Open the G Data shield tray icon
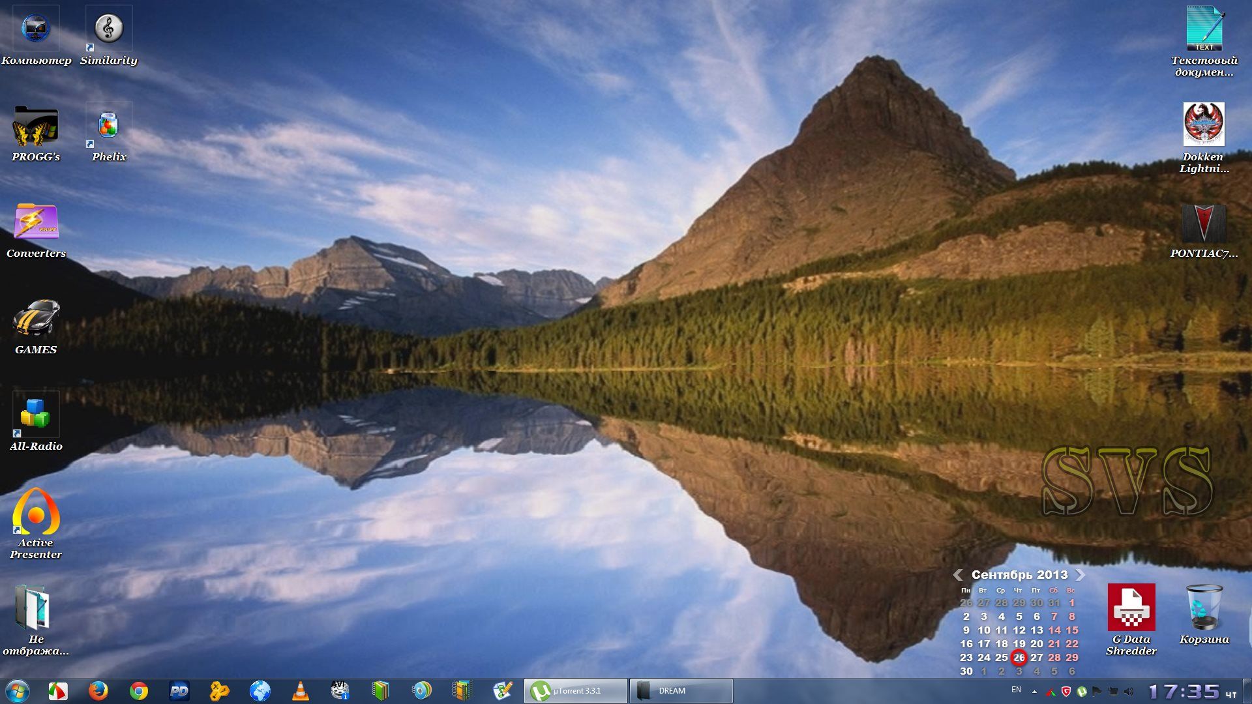 click(1066, 691)
